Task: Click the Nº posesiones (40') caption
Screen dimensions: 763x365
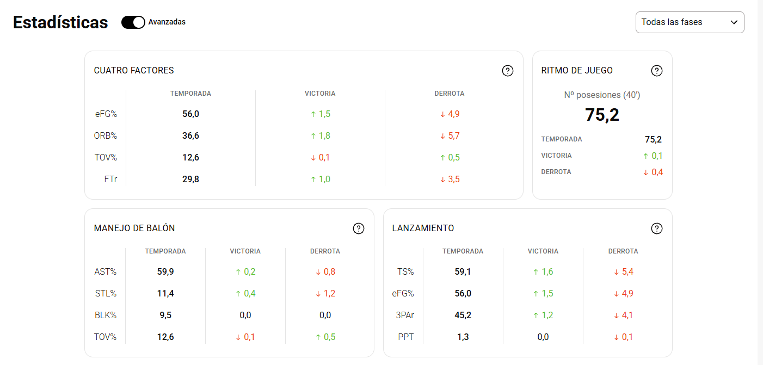Action: [602, 95]
